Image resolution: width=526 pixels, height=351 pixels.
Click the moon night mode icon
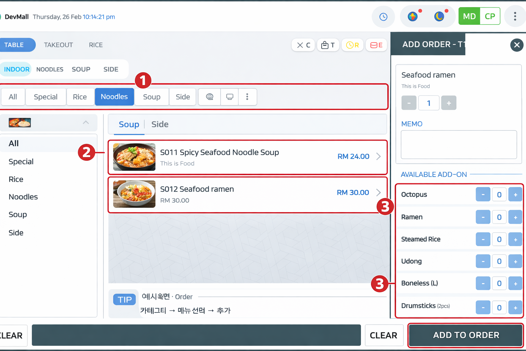[439, 16]
